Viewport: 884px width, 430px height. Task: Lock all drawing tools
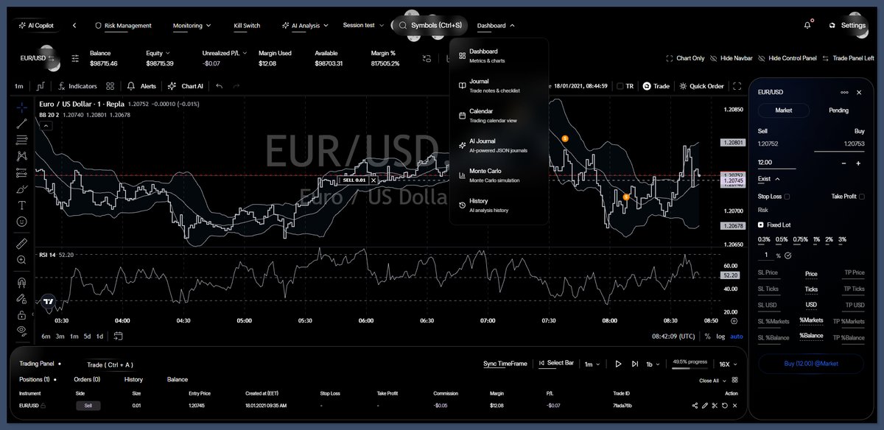[x=22, y=314]
